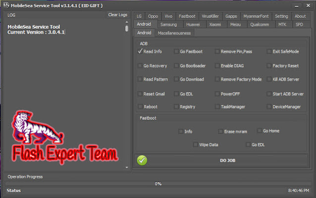Select Read Pattern checkbox
This screenshot has width=316, height=198.
(x=140, y=79)
